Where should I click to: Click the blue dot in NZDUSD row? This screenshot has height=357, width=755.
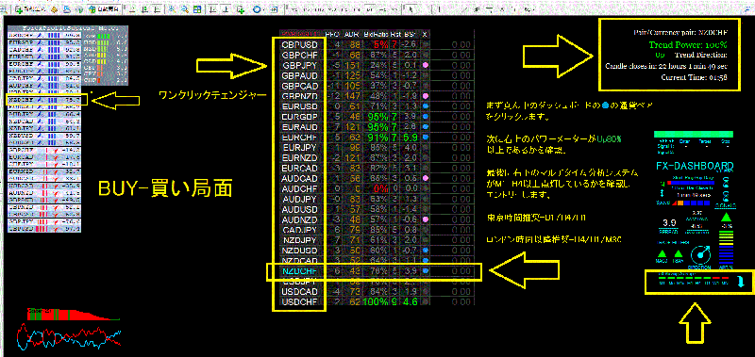pos(426,251)
